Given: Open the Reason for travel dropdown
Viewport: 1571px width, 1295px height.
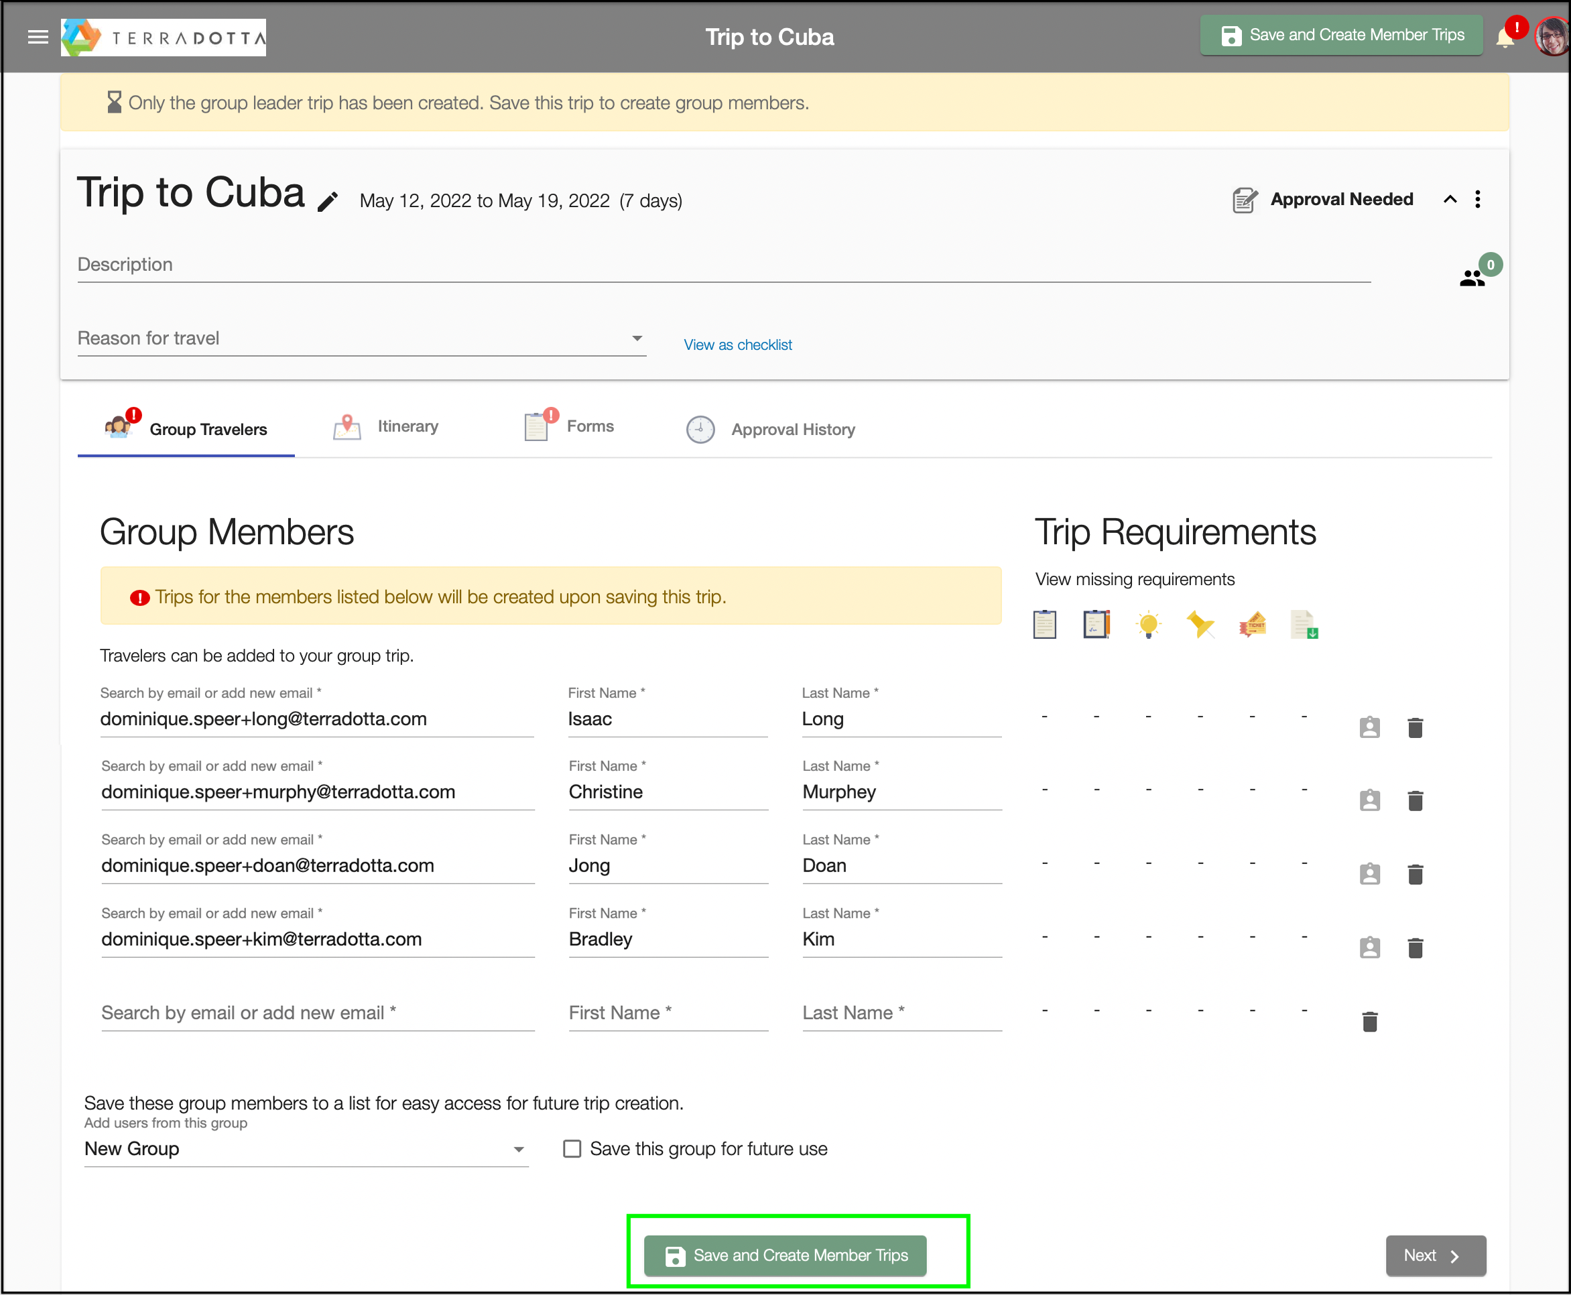Looking at the screenshot, I should tap(362, 338).
